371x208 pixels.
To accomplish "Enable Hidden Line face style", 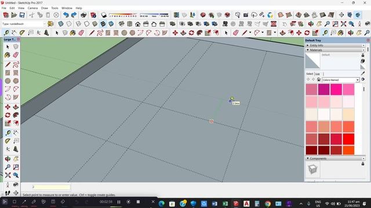I will tap(86, 24).
